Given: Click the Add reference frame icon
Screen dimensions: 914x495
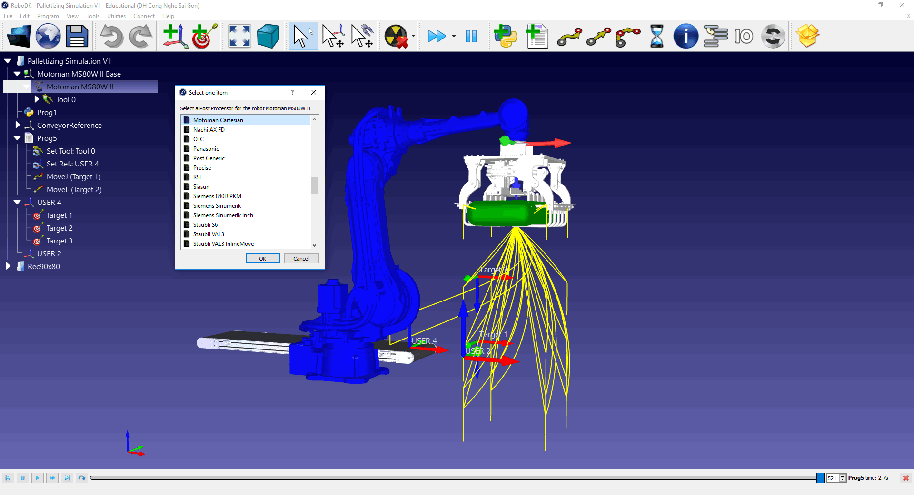Looking at the screenshot, I should [175, 36].
